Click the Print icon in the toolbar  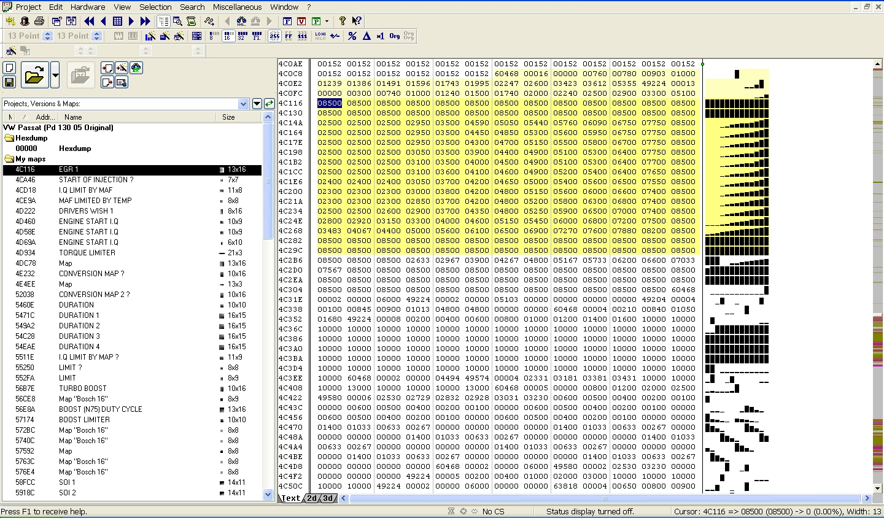pos(39,21)
